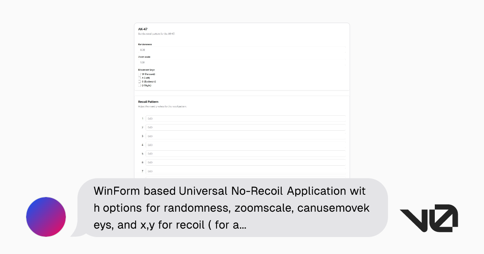Click the Recoil Pattern section heading
The width and height of the screenshot is (484, 254).
pyautogui.click(x=148, y=102)
